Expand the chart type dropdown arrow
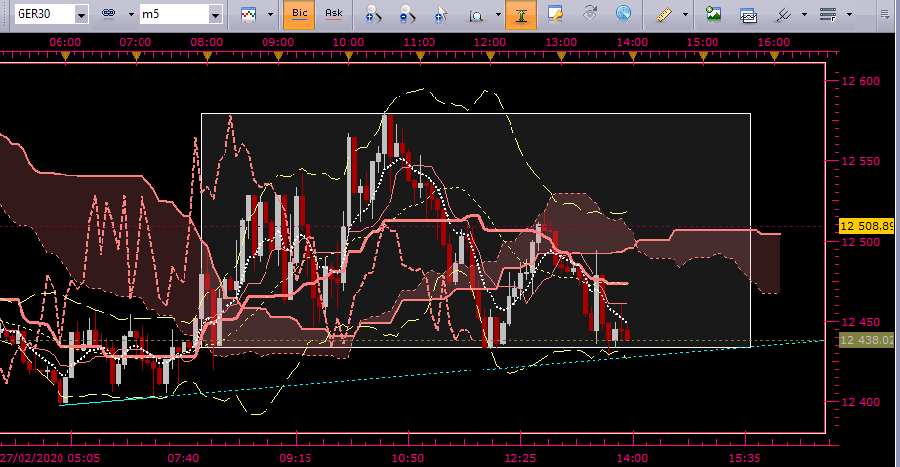 tap(270, 15)
